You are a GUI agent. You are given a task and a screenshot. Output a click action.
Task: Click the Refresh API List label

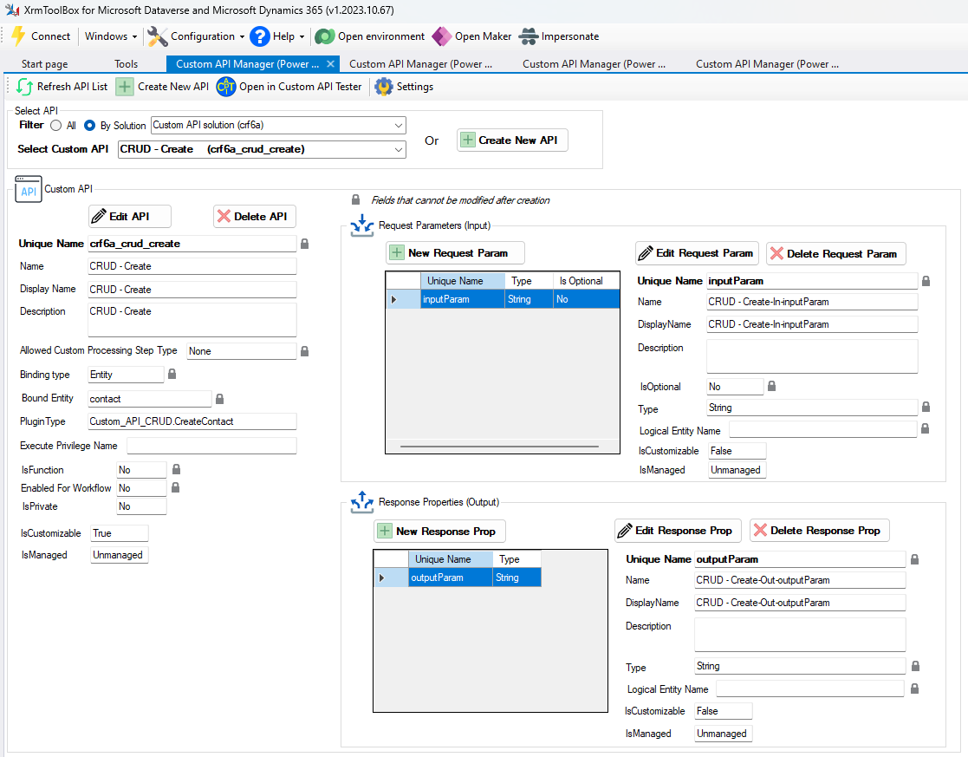click(72, 87)
